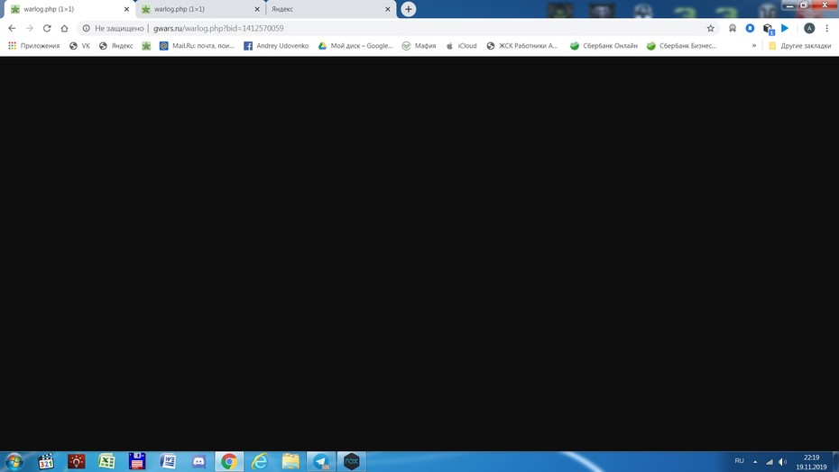Reload the warlog page
The height and width of the screenshot is (472, 839).
pos(47,28)
